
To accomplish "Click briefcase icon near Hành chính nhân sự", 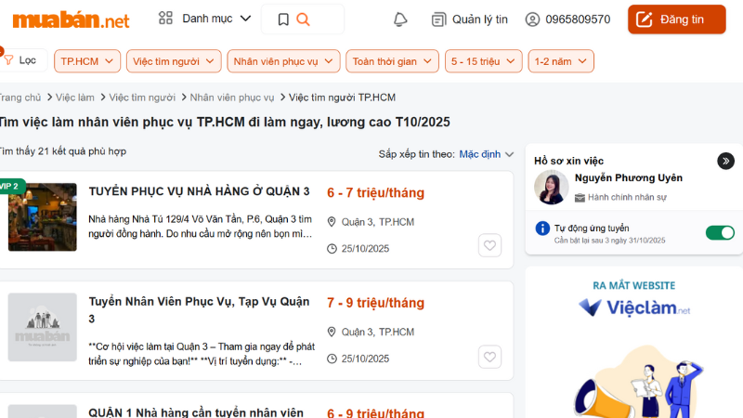I will [x=580, y=198].
